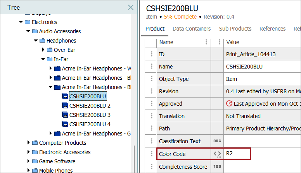Click the drag handle beside ID row

click(x=152, y=54)
